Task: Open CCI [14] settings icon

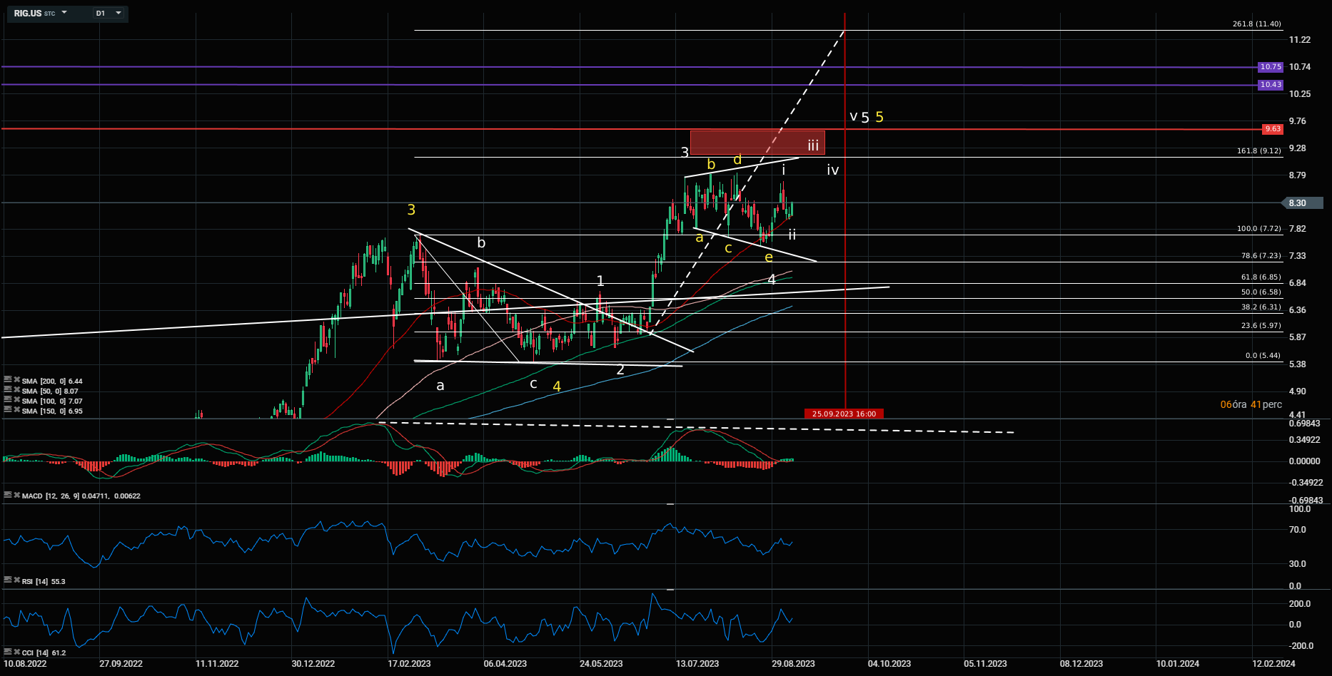Action: pos(7,652)
